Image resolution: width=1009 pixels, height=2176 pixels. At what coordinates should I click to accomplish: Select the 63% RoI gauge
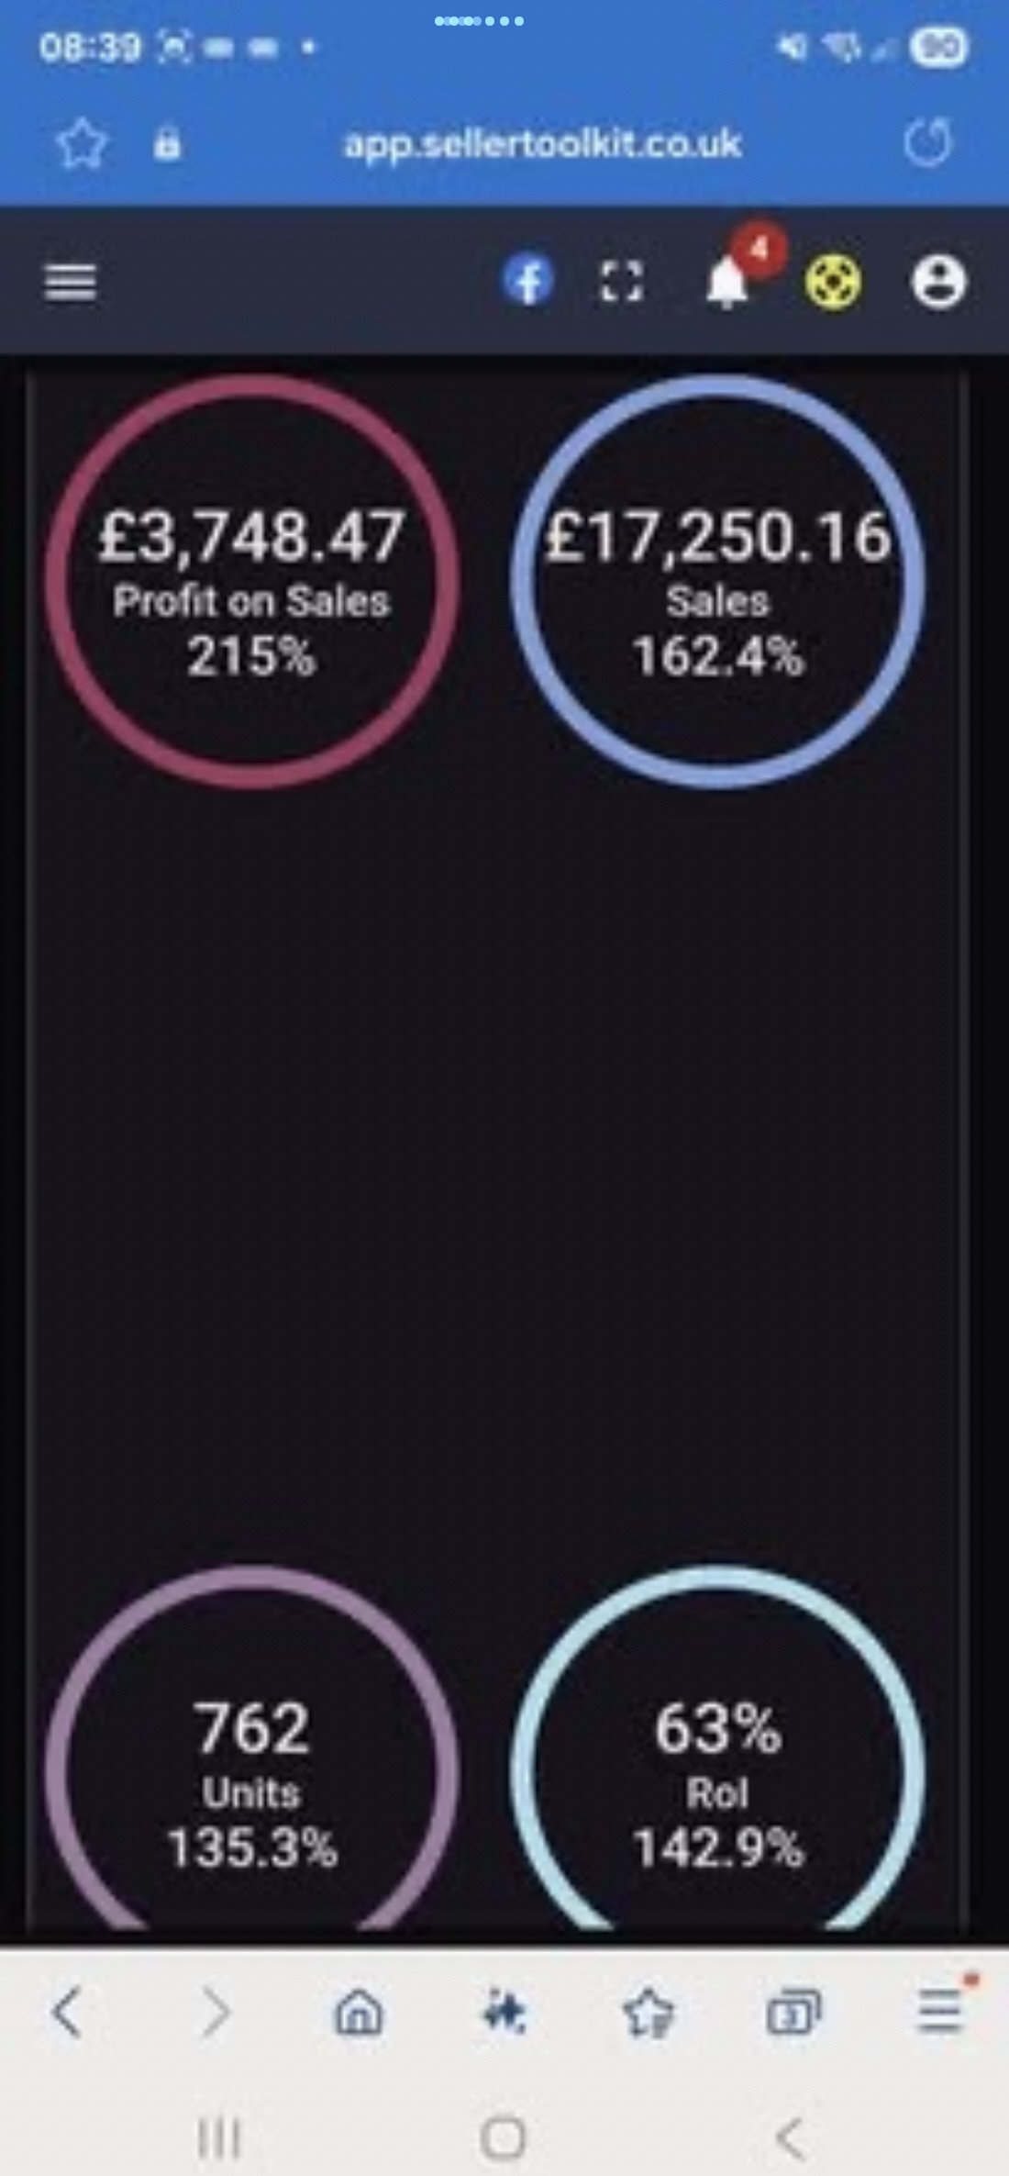(x=717, y=1753)
